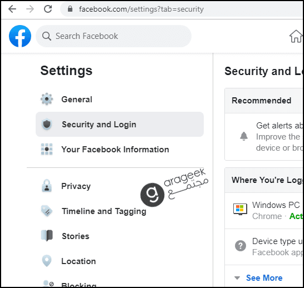Click the General settings gear icon
The image size is (304, 288).
47,99
